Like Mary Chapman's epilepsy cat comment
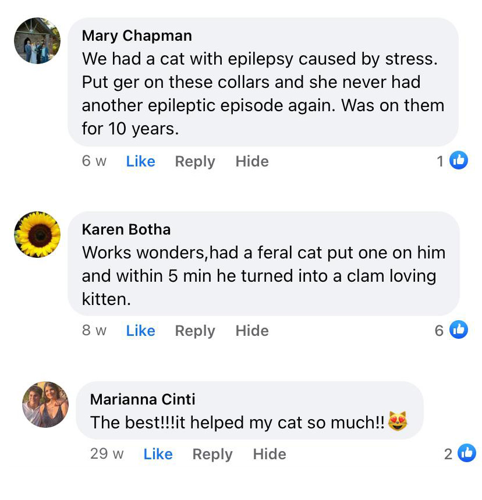This screenshot has height=500, width=482. click(x=140, y=161)
